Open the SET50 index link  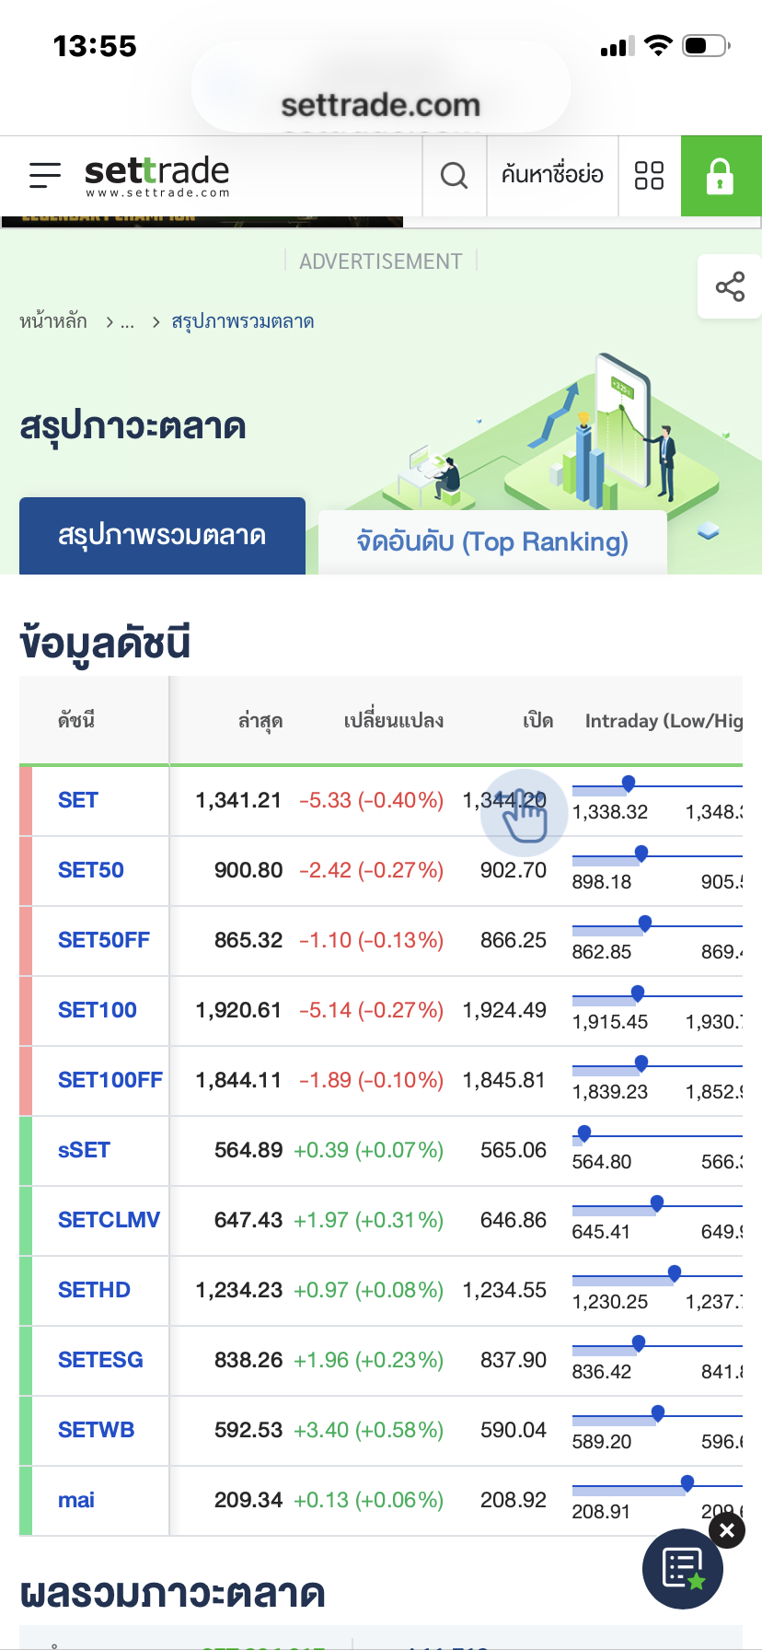click(x=91, y=870)
